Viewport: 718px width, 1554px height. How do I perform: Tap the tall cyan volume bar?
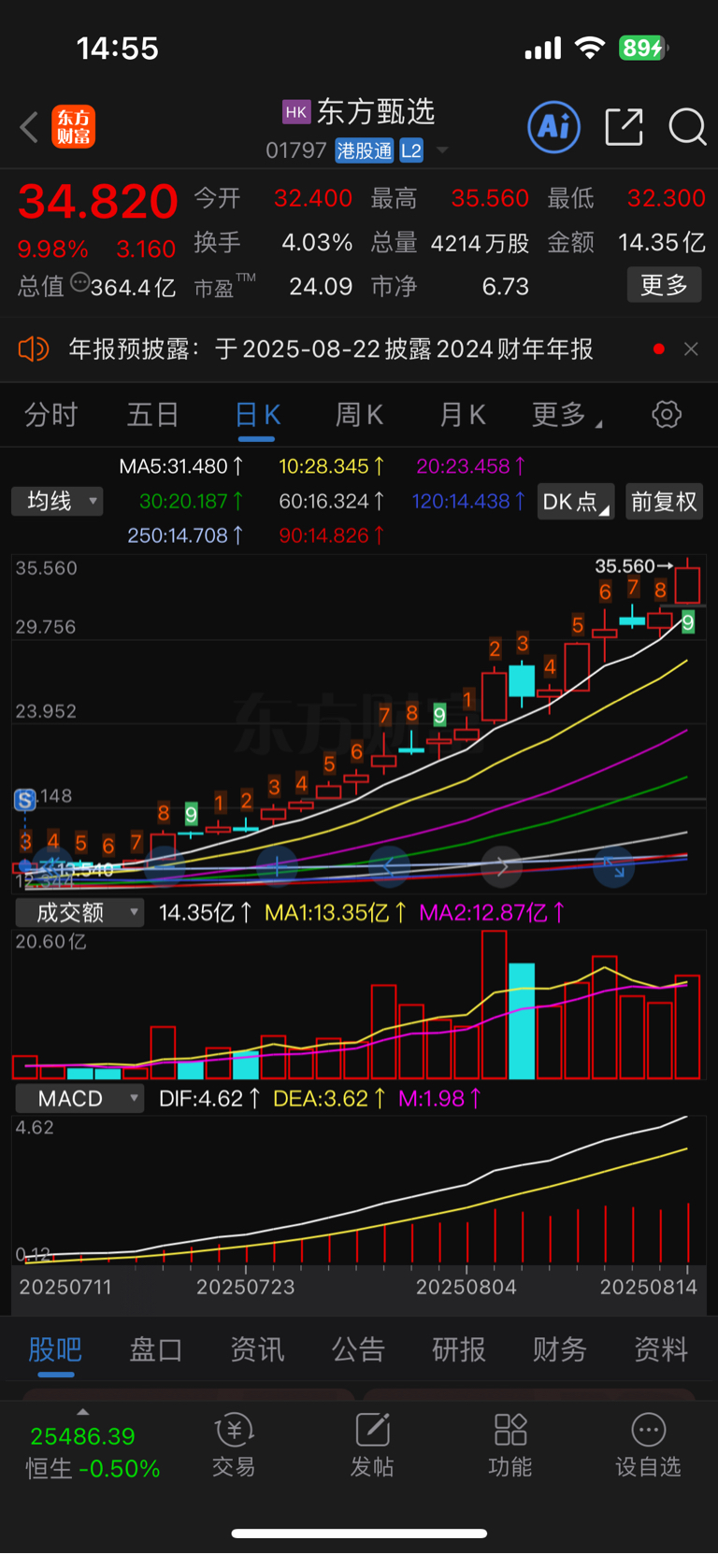click(522, 1020)
